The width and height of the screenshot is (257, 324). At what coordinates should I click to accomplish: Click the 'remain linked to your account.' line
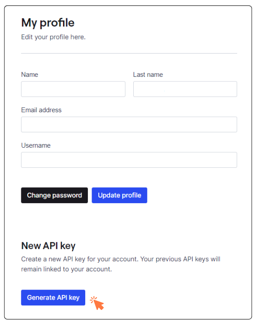pyautogui.click(x=66, y=269)
